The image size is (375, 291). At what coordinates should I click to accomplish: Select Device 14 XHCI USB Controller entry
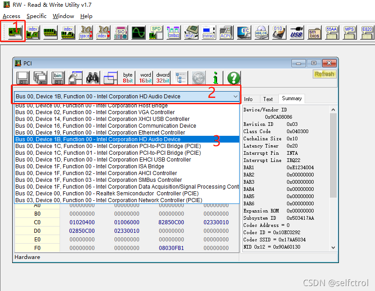[x=127, y=119]
